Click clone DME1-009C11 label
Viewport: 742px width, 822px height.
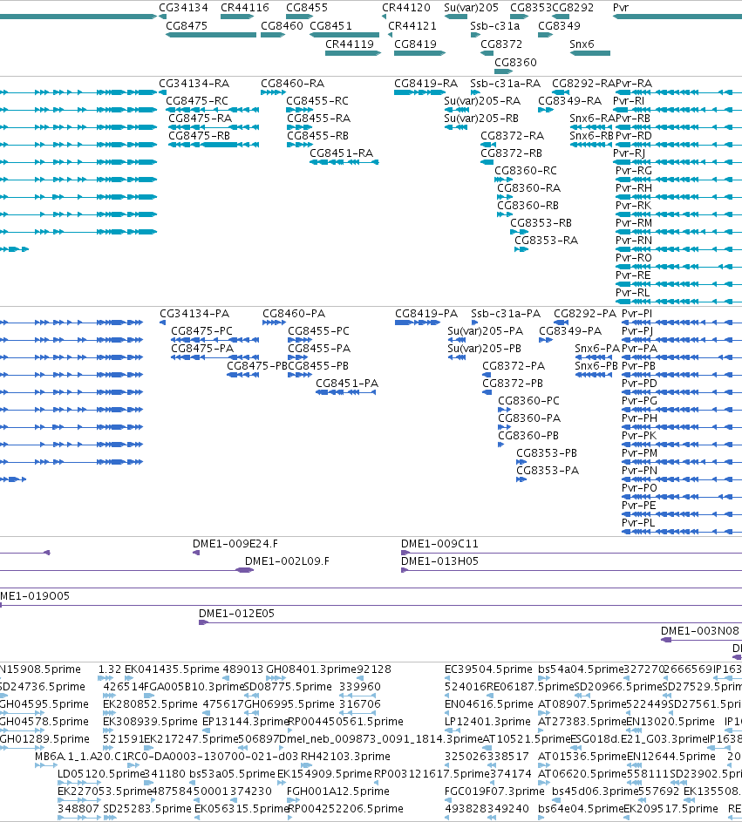tap(440, 544)
